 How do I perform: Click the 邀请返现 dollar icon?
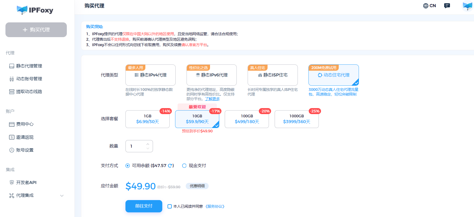point(12,137)
